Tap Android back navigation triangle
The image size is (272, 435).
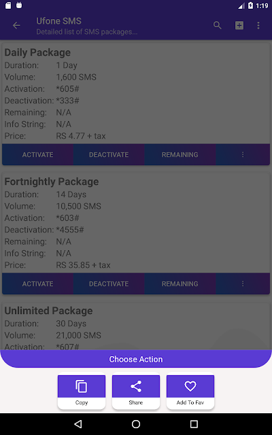click(78, 424)
